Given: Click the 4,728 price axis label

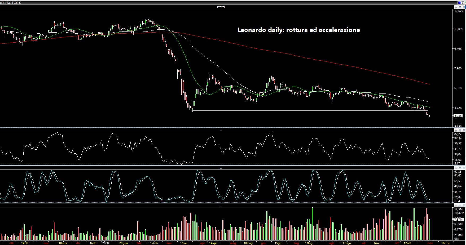Looking at the screenshot, I should [459, 108].
